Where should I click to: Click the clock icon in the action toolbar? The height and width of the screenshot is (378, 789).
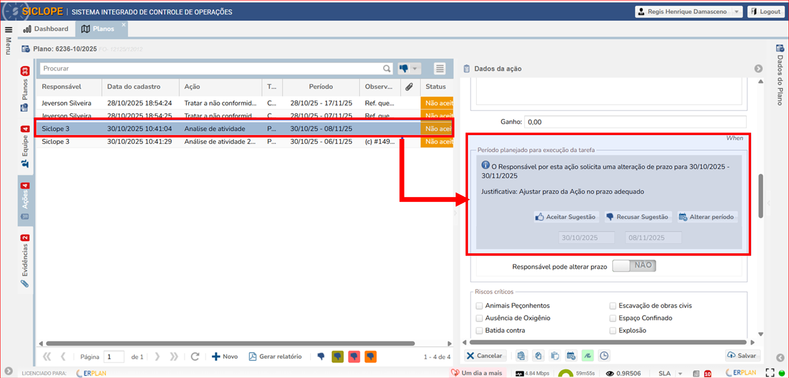(x=604, y=356)
